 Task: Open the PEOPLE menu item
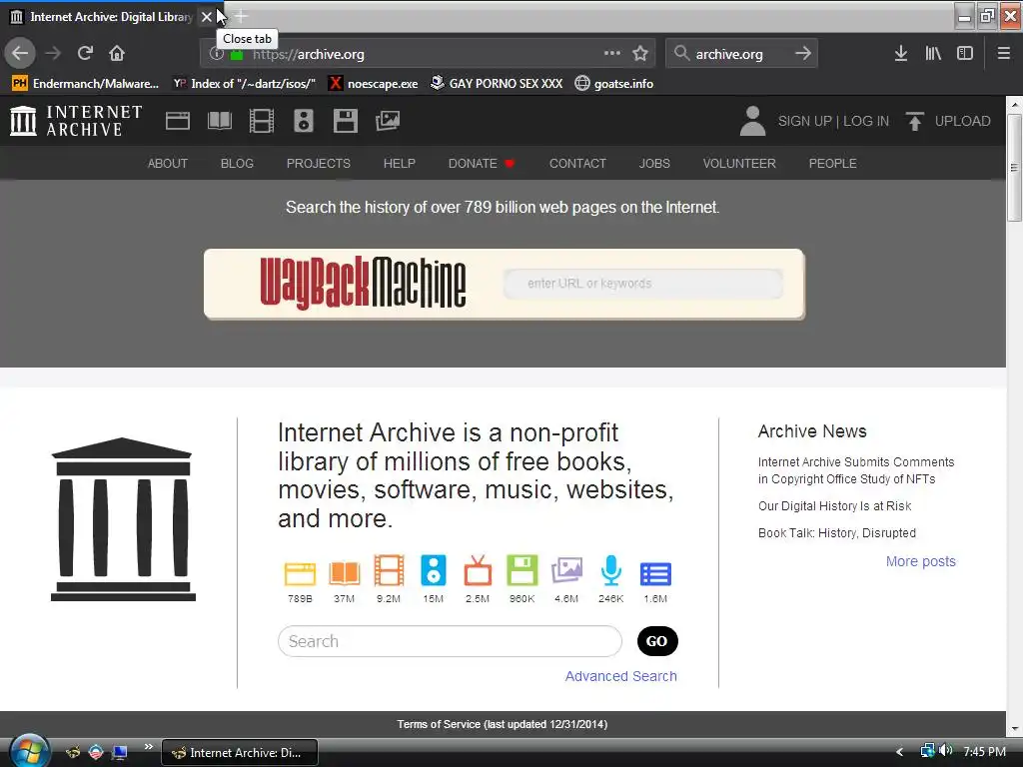pyautogui.click(x=832, y=163)
